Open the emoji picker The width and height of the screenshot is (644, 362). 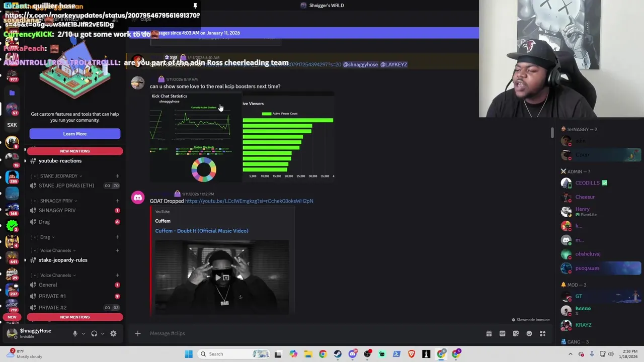(x=529, y=333)
